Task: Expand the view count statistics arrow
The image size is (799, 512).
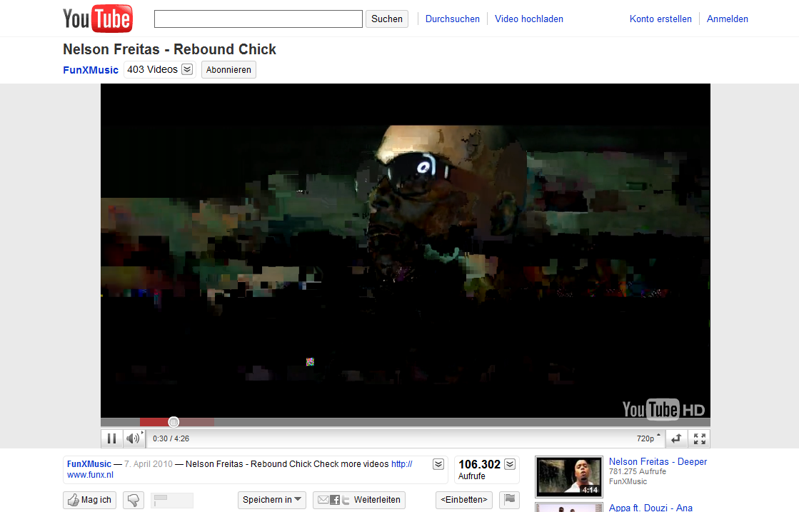Action: point(510,464)
